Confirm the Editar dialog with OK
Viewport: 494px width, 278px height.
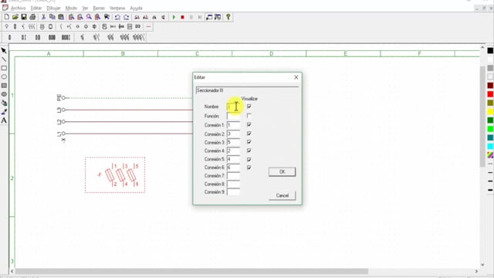(282, 171)
